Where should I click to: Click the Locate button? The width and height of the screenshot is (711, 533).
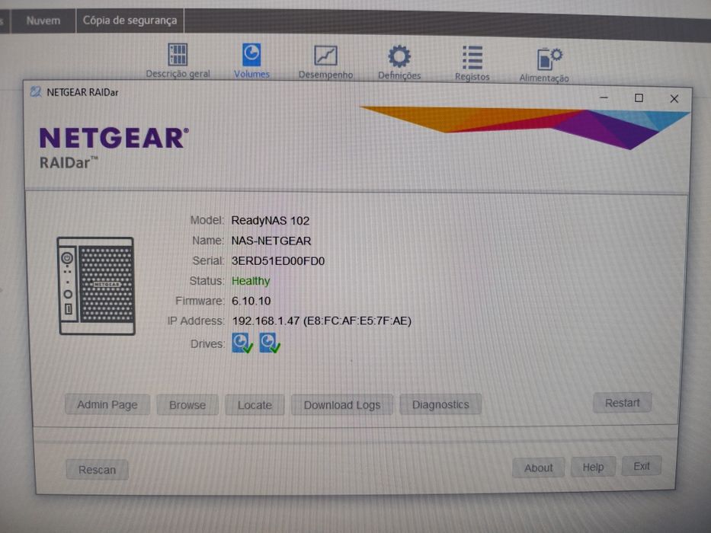click(255, 405)
